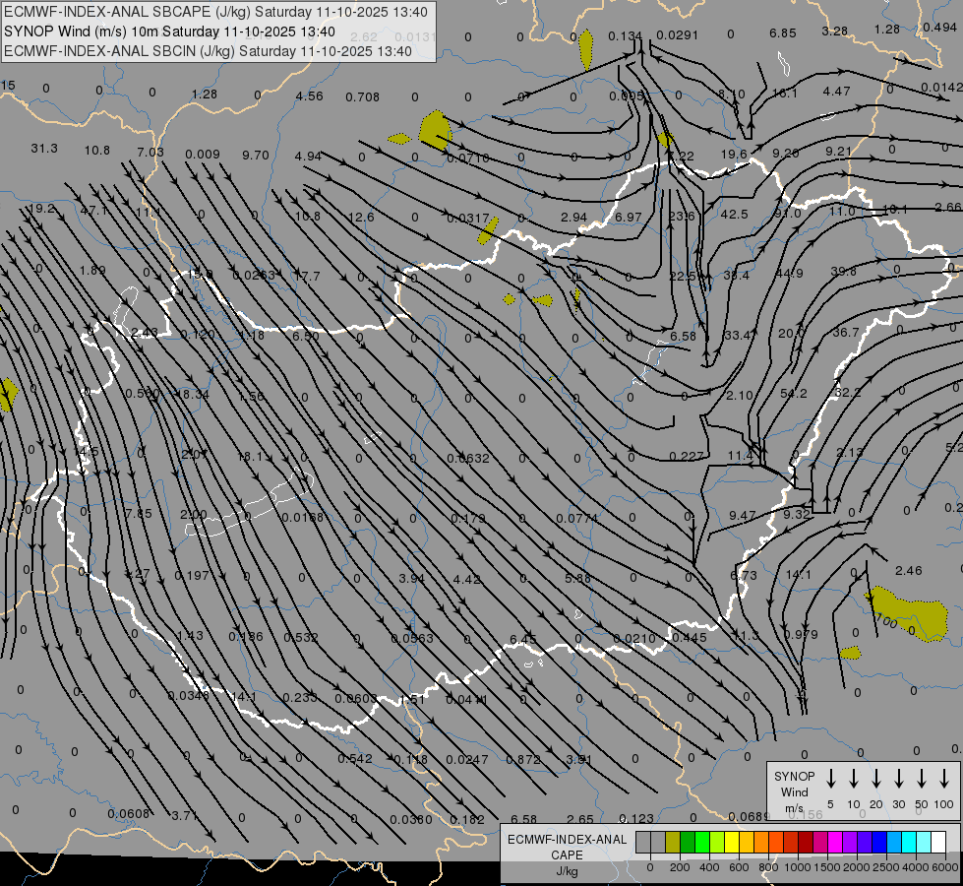Click the map value 0.708
Image resolution: width=963 pixels, height=886 pixels.
(362, 96)
